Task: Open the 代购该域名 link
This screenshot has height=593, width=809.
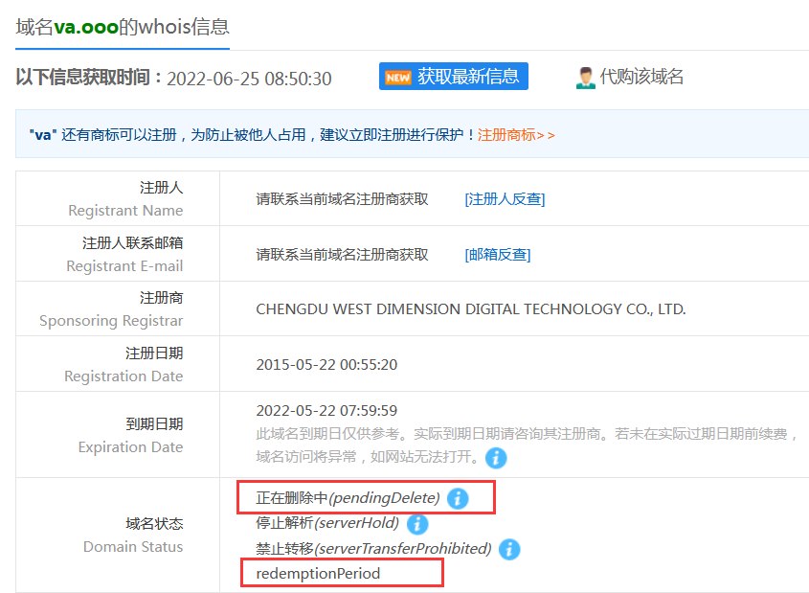Action: 641,78
